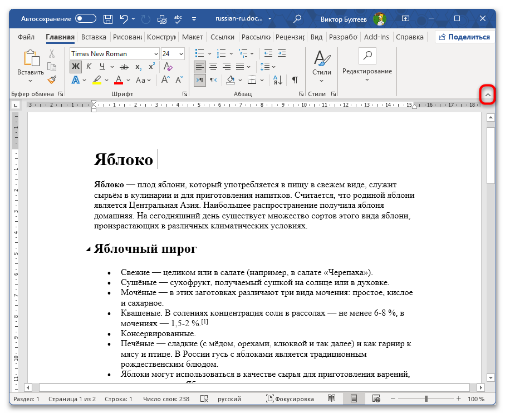The height and width of the screenshot is (414, 505).
Task: Toggle left paragraph alignment
Action: tap(200, 67)
